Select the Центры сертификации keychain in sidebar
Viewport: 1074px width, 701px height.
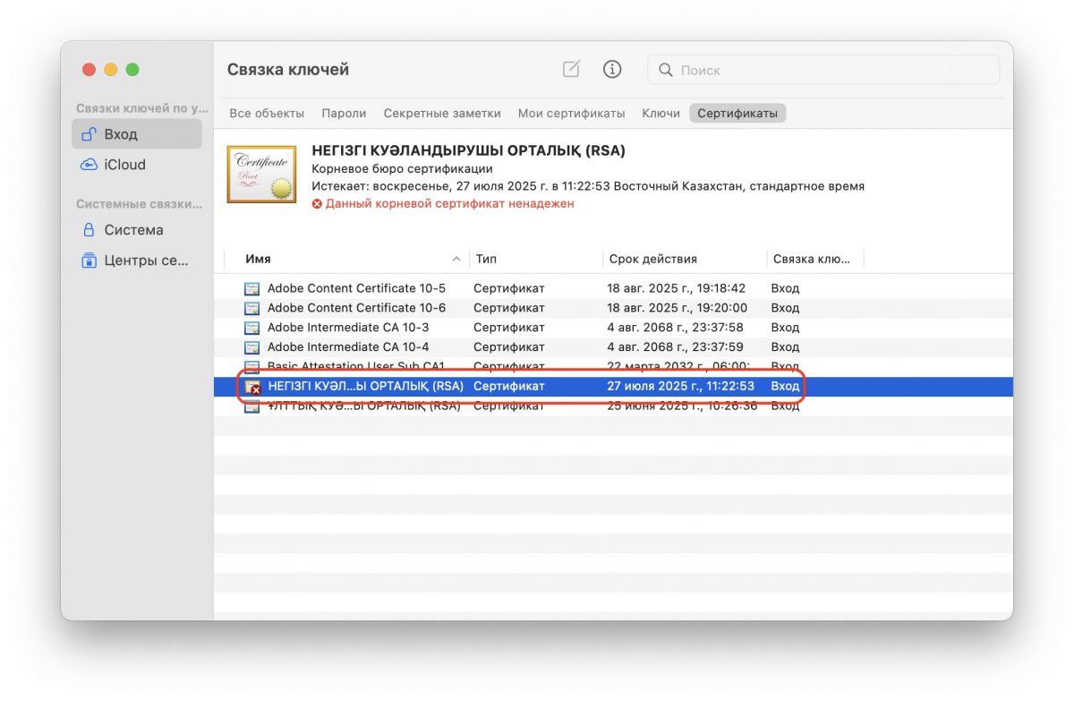click(137, 261)
